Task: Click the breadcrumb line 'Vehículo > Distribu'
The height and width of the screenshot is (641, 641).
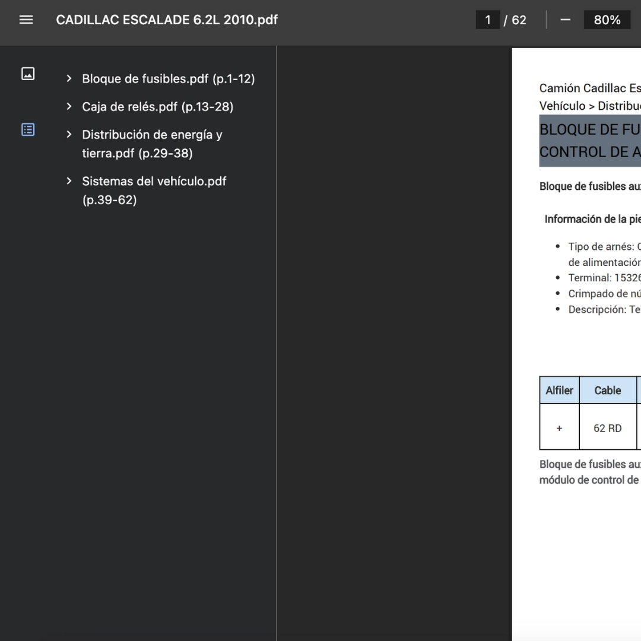Action: [591, 106]
